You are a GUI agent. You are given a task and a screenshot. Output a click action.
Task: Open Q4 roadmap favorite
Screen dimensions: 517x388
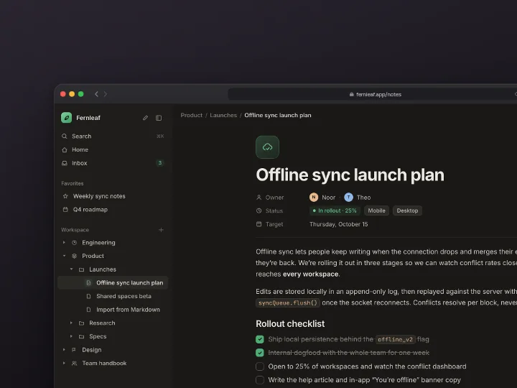(113, 210)
